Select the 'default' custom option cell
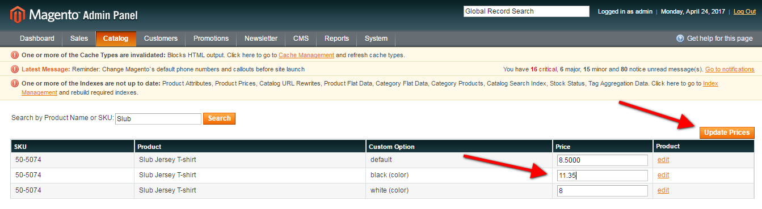 pos(460,160)
